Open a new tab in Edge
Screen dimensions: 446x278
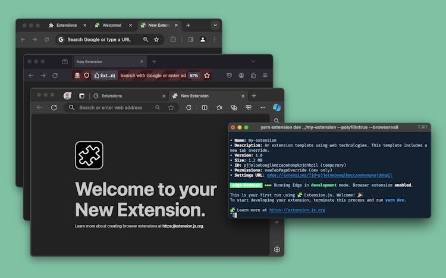(x=254, y=96)
